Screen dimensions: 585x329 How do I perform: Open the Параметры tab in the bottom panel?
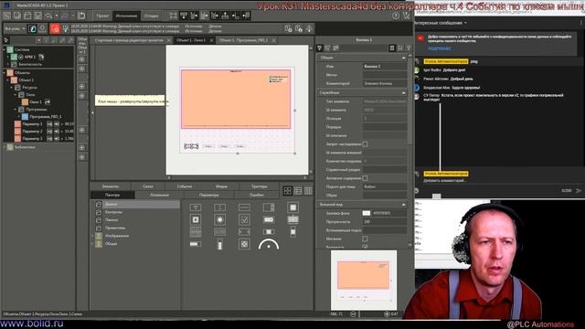pyautogui.click(x=208, y=195)
